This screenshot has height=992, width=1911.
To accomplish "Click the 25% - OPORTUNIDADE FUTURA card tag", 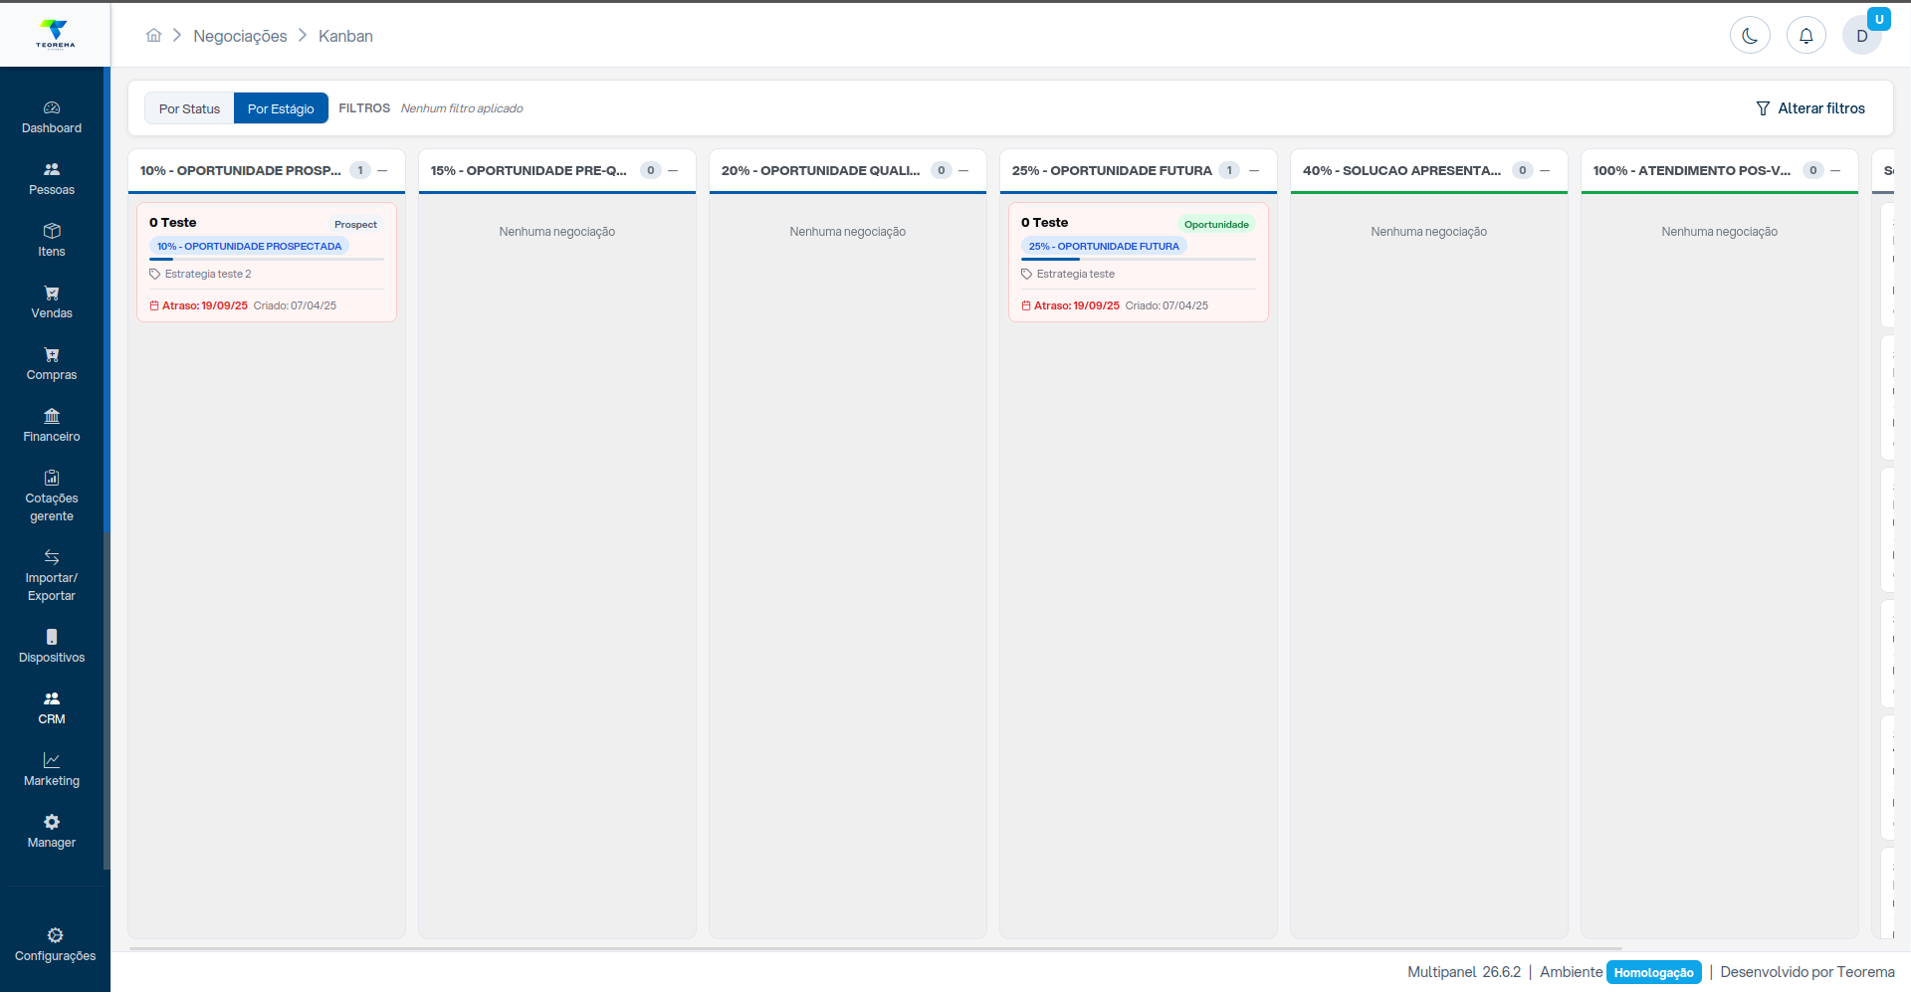I will coord(1104,246).
